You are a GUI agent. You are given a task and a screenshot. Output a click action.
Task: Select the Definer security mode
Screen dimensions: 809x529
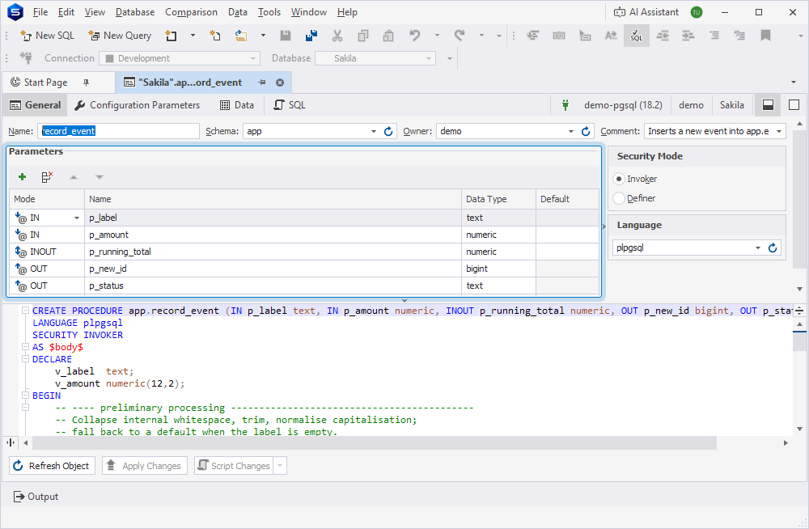pos(619,198)
